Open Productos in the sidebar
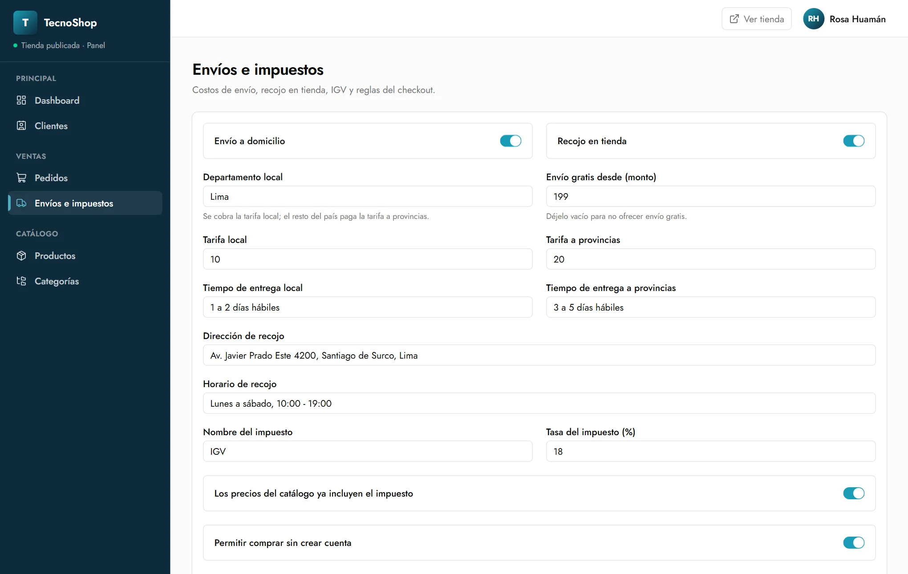This screenshot has height=574, width=908. (x=85, y=256)
